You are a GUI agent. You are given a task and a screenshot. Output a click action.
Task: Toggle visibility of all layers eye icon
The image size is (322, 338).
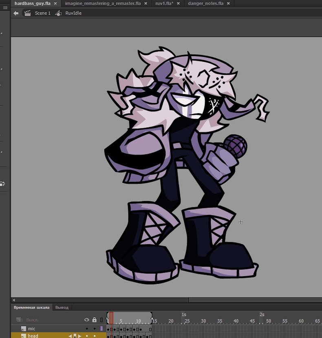click(87, 320)
